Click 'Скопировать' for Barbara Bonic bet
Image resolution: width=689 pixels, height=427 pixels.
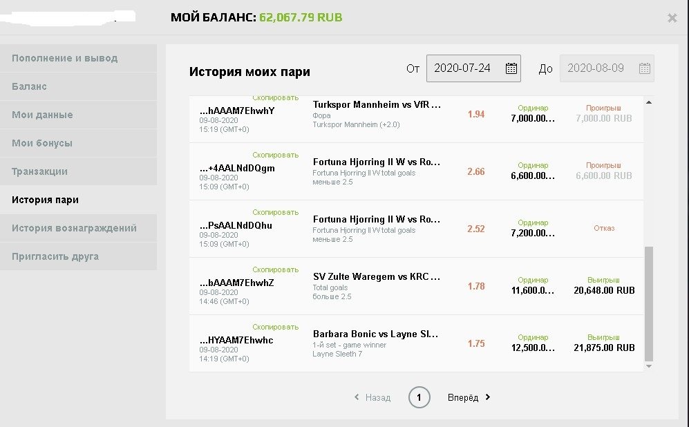(275, 327)
